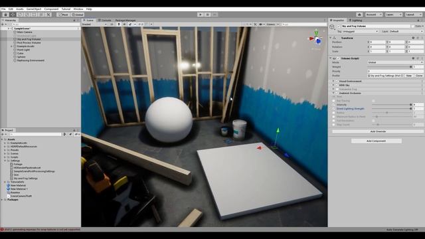Screen dimensions: 425x239
Task: Click the Hierarchy create plus button
Action: coord(3,25)
